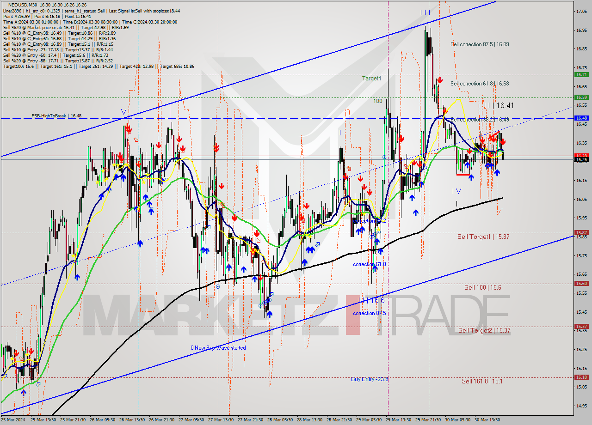Click the red 15.37 price tag
The image size is (592, 425).
pyautogui.click(x=581, y=326)
